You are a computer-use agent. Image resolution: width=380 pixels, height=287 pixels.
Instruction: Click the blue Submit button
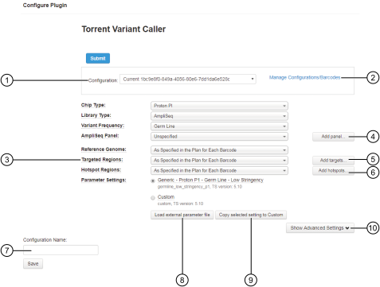(x=98, y=58)
